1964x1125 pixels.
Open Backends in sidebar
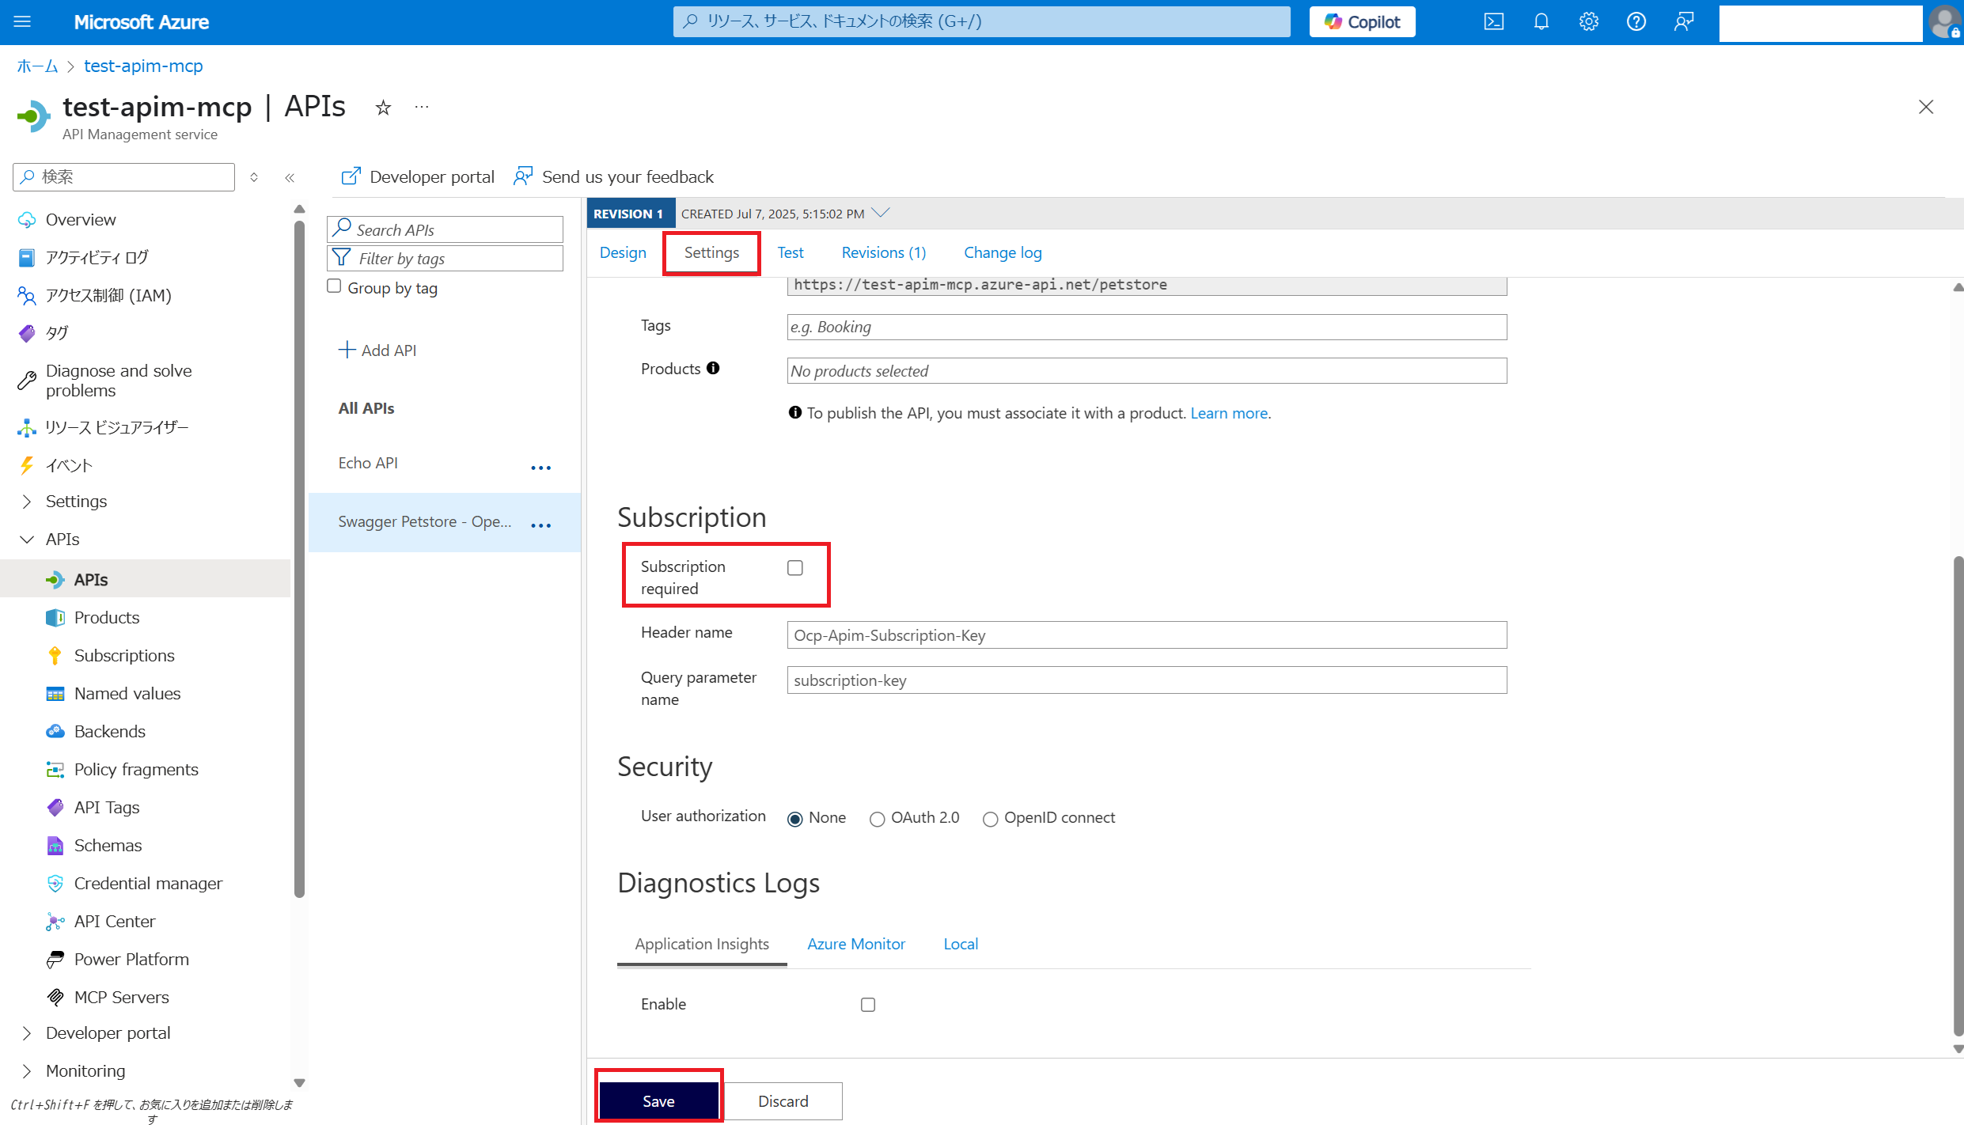[x=110, y=731]
